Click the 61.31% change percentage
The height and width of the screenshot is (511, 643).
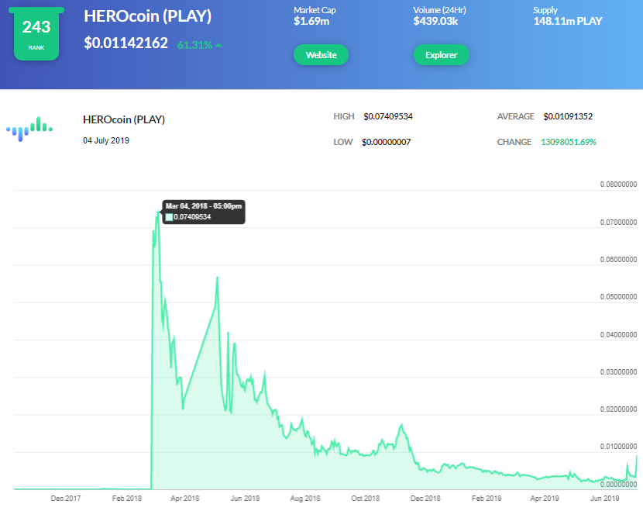(x=194, y=45)
